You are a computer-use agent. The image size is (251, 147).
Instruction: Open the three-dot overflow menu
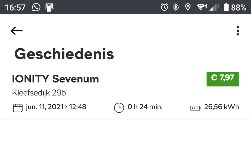pos(238,31)
